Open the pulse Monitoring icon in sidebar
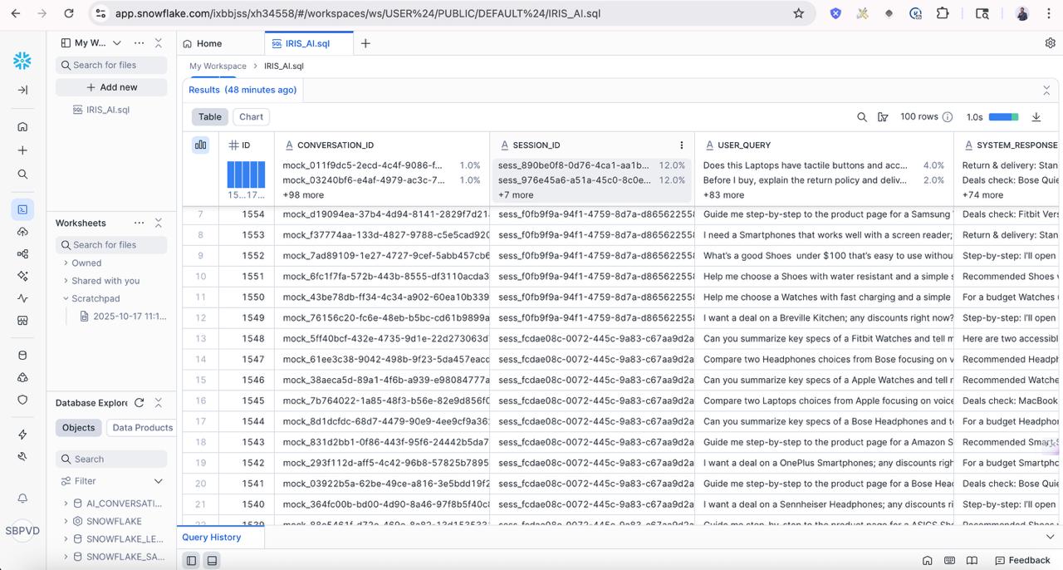Screen dimensions: 1063x570 pos(22,298)
